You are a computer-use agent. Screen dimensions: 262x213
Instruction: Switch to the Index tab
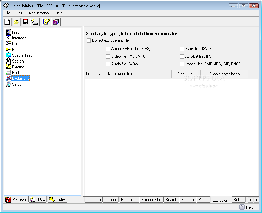tap(57, 199)
